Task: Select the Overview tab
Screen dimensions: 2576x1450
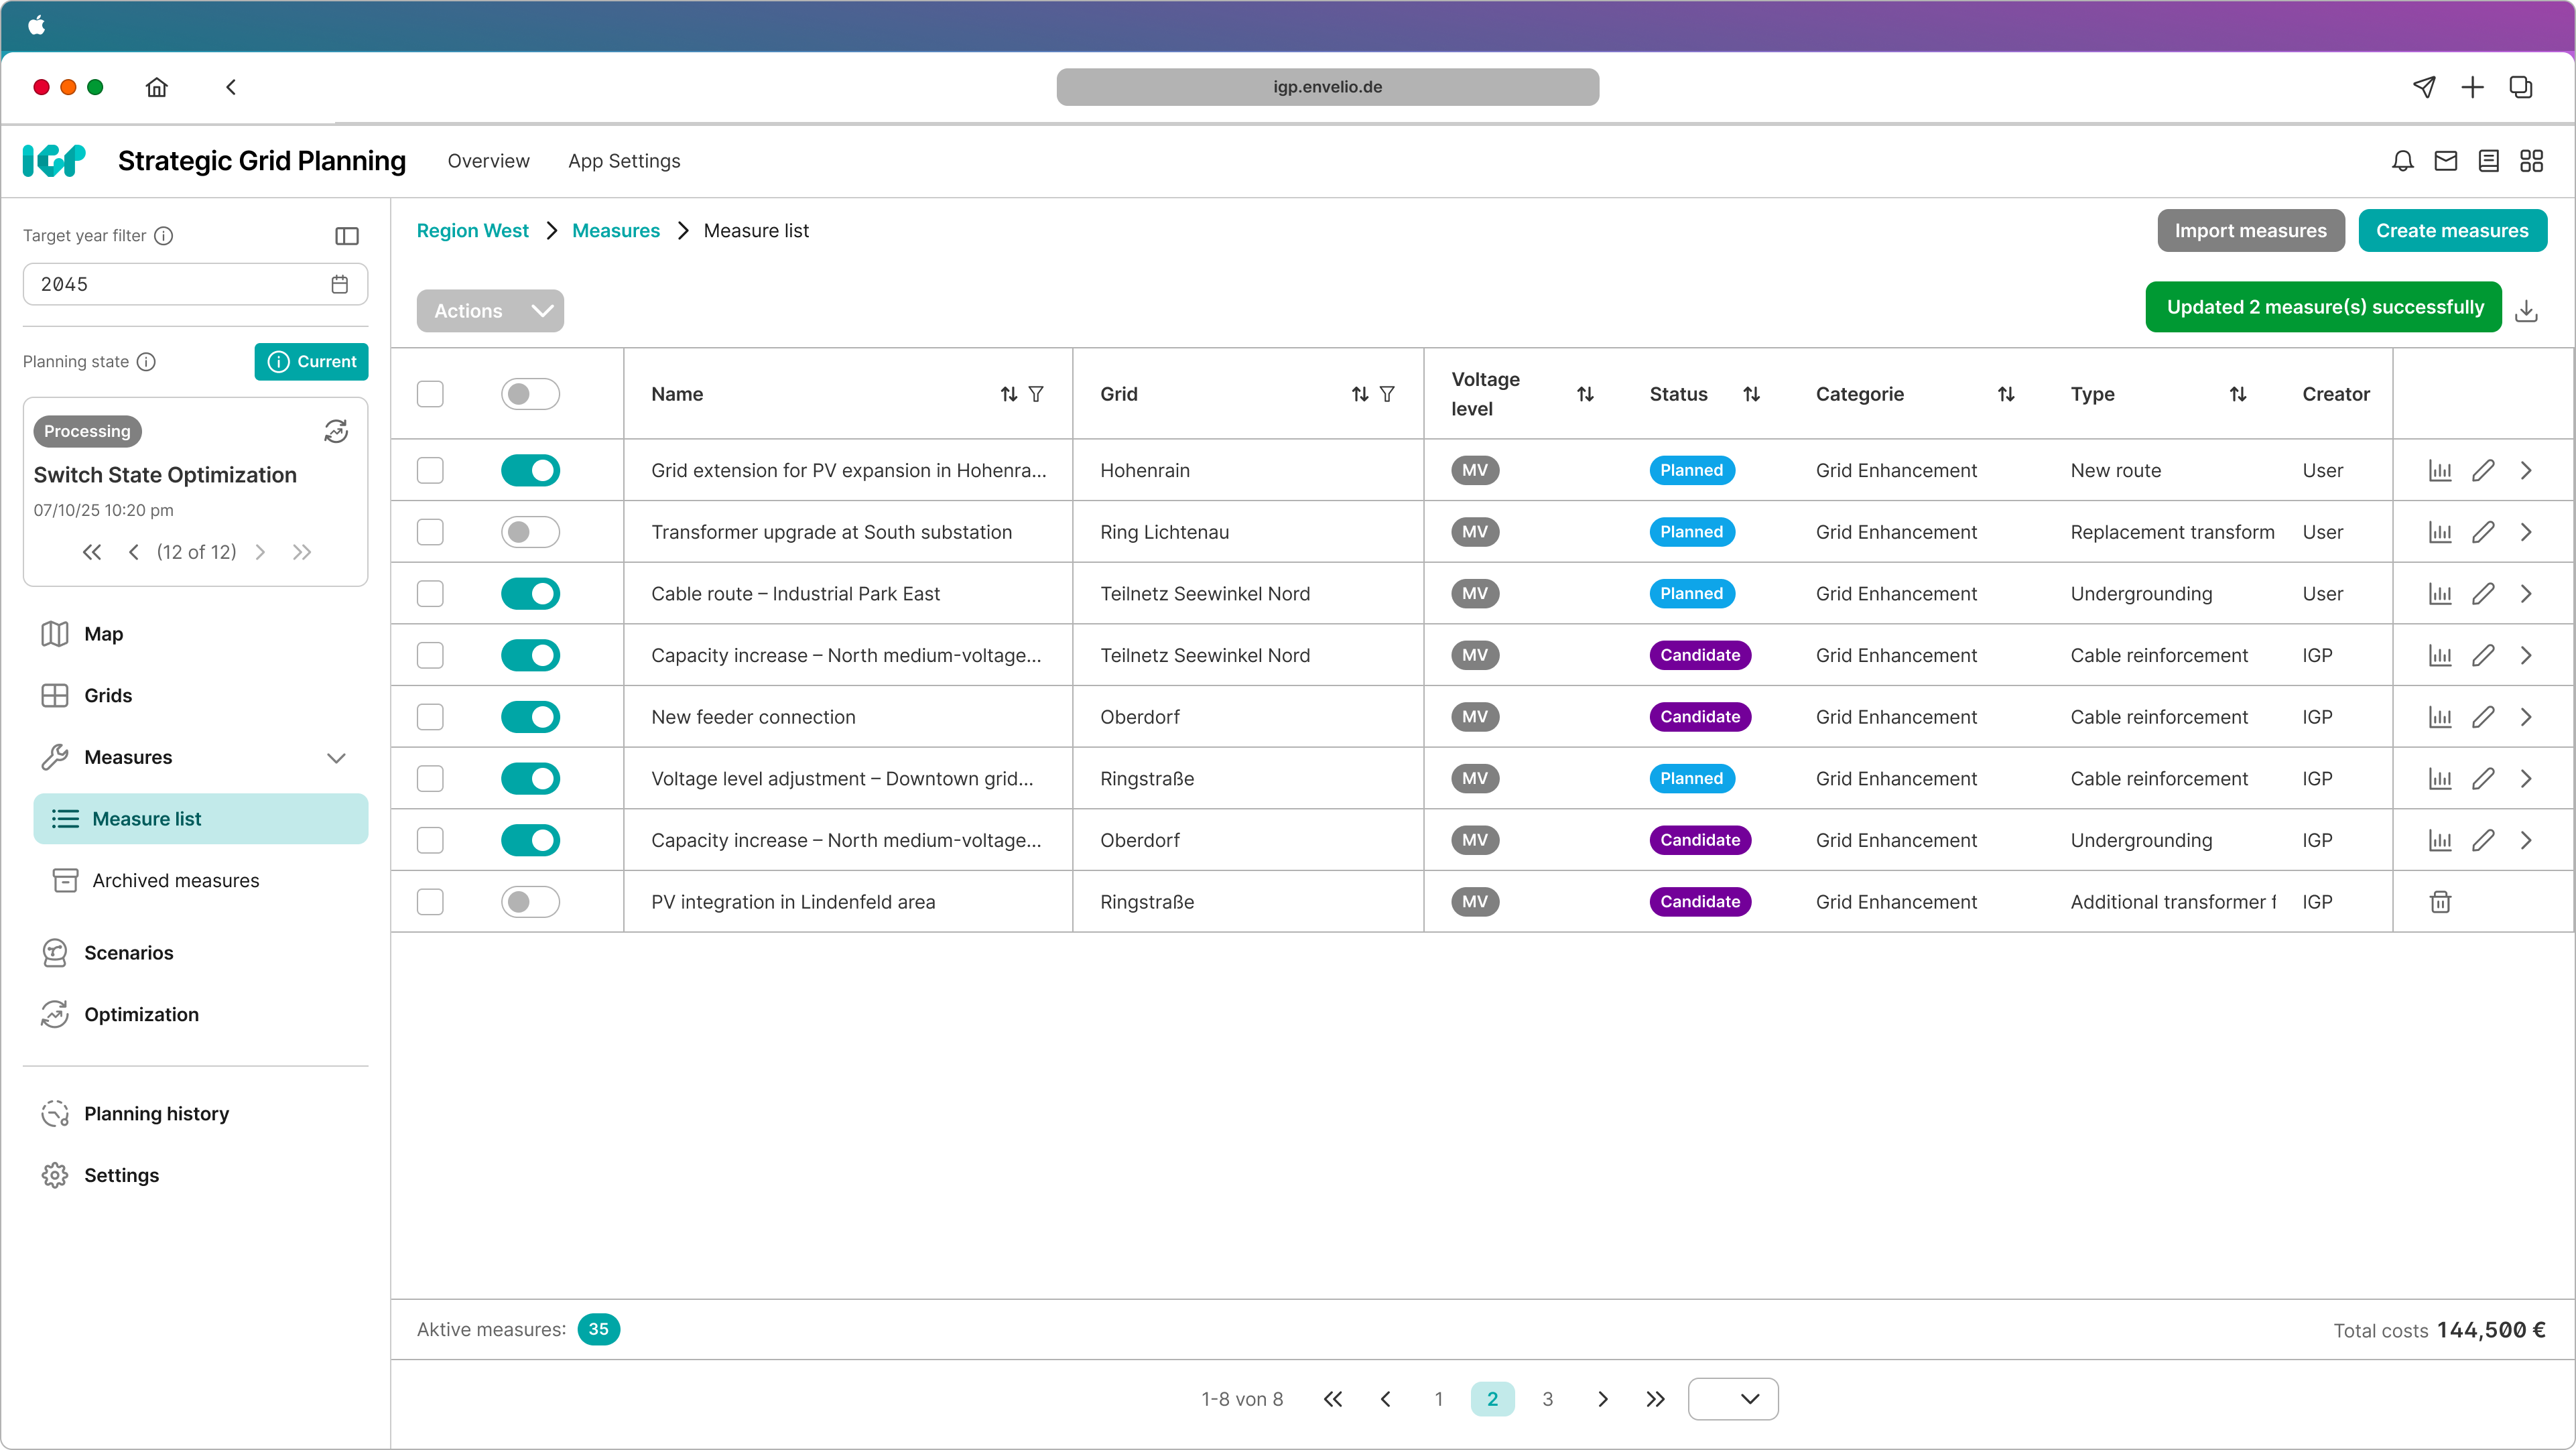Action: tap(488, 160)
